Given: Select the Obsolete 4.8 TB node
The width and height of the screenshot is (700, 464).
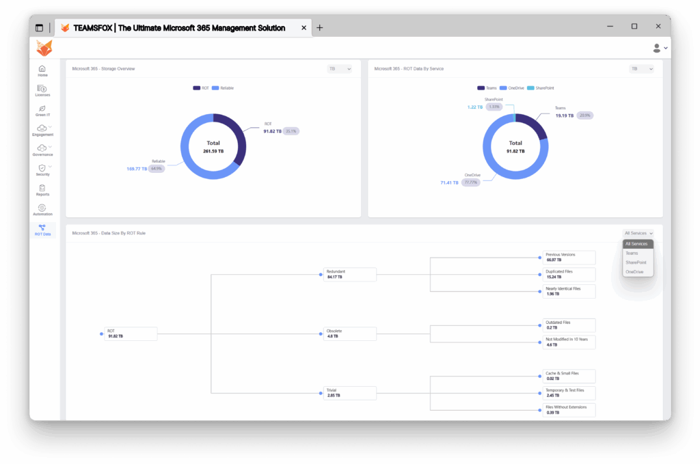Looking at the screenshot, I should pyautogui.click(x=349, y=333).
